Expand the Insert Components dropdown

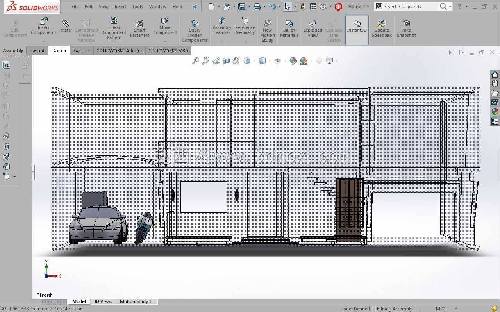43,41
